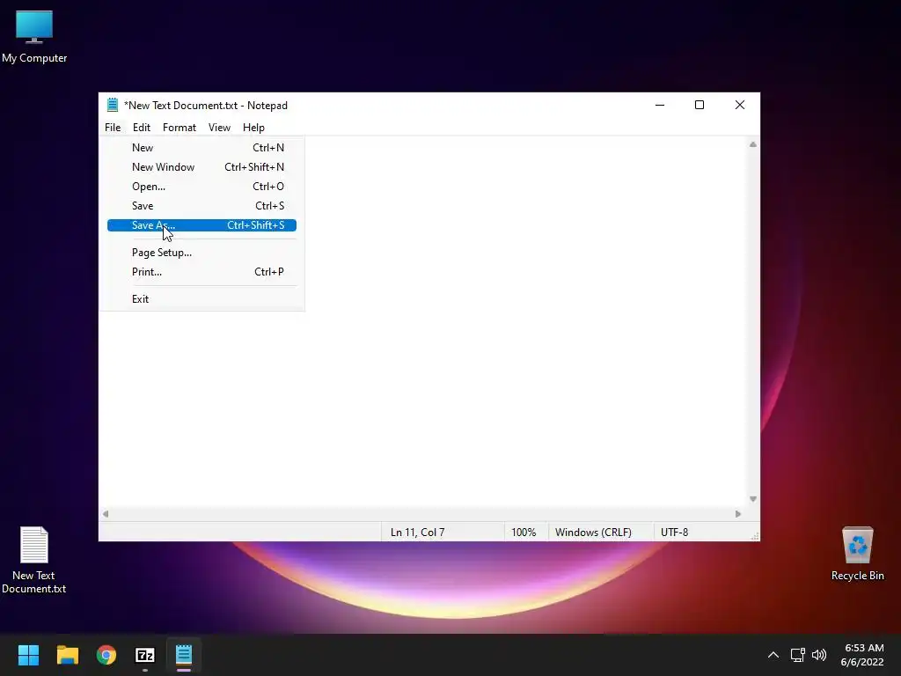Open the Format menu
Screen dimensions: 901x676
(x=179, y=128)
